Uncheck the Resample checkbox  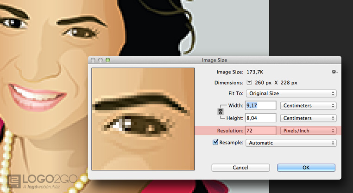point(215,143)
